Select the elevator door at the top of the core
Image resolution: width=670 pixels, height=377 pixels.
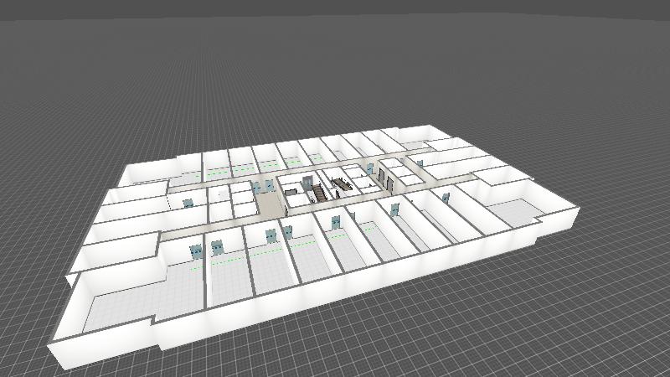[x=308, y=179]
